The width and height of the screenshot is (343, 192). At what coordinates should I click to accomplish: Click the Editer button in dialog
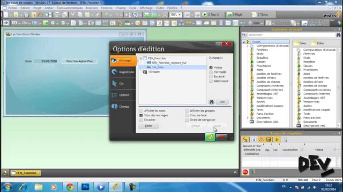coord(149,126)
